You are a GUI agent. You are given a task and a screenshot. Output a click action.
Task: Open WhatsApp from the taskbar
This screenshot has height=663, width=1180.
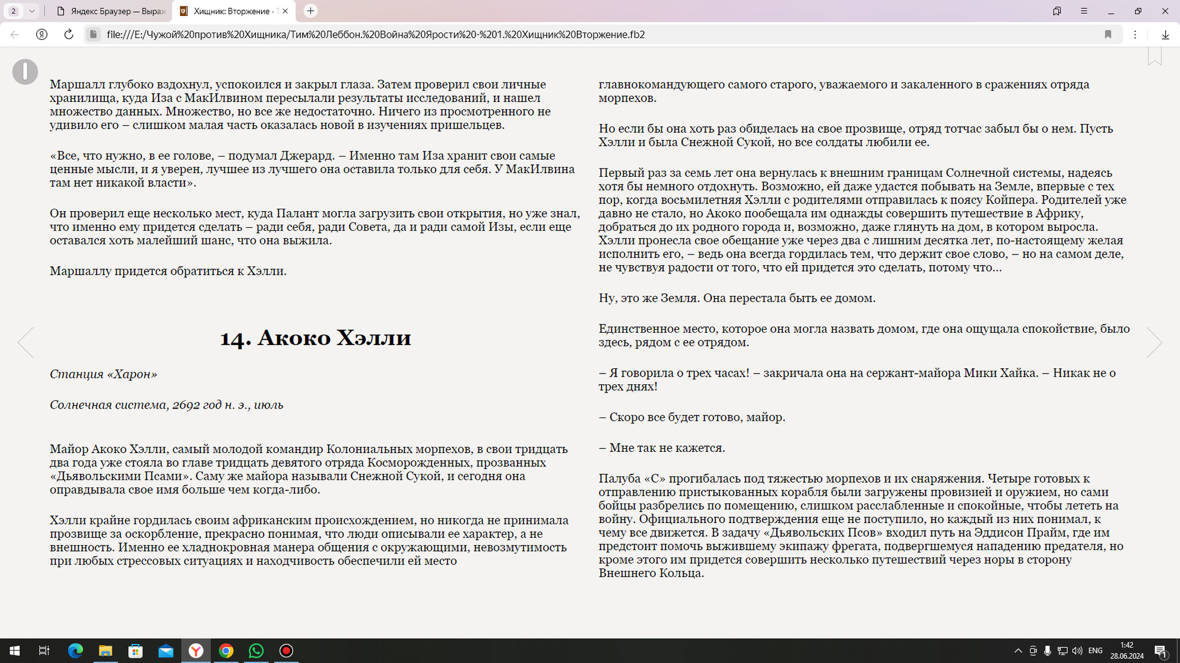click(x=256, y=651)
